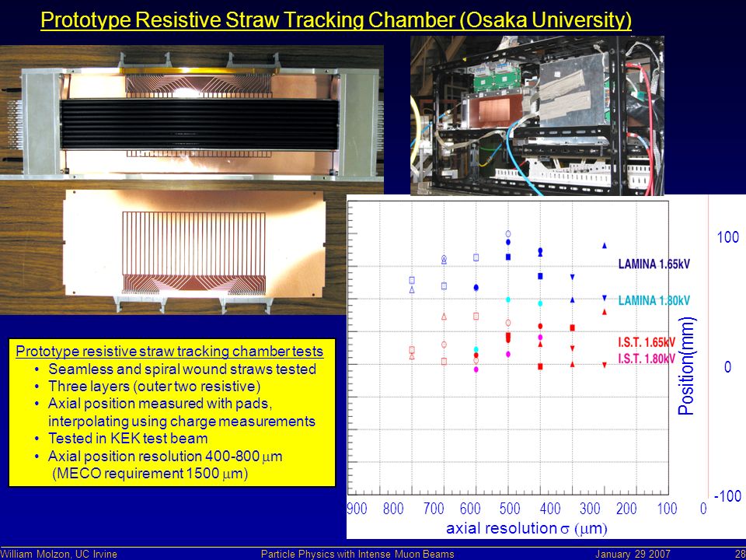Select the straw chamber photo with black straws

coord(192,112)
